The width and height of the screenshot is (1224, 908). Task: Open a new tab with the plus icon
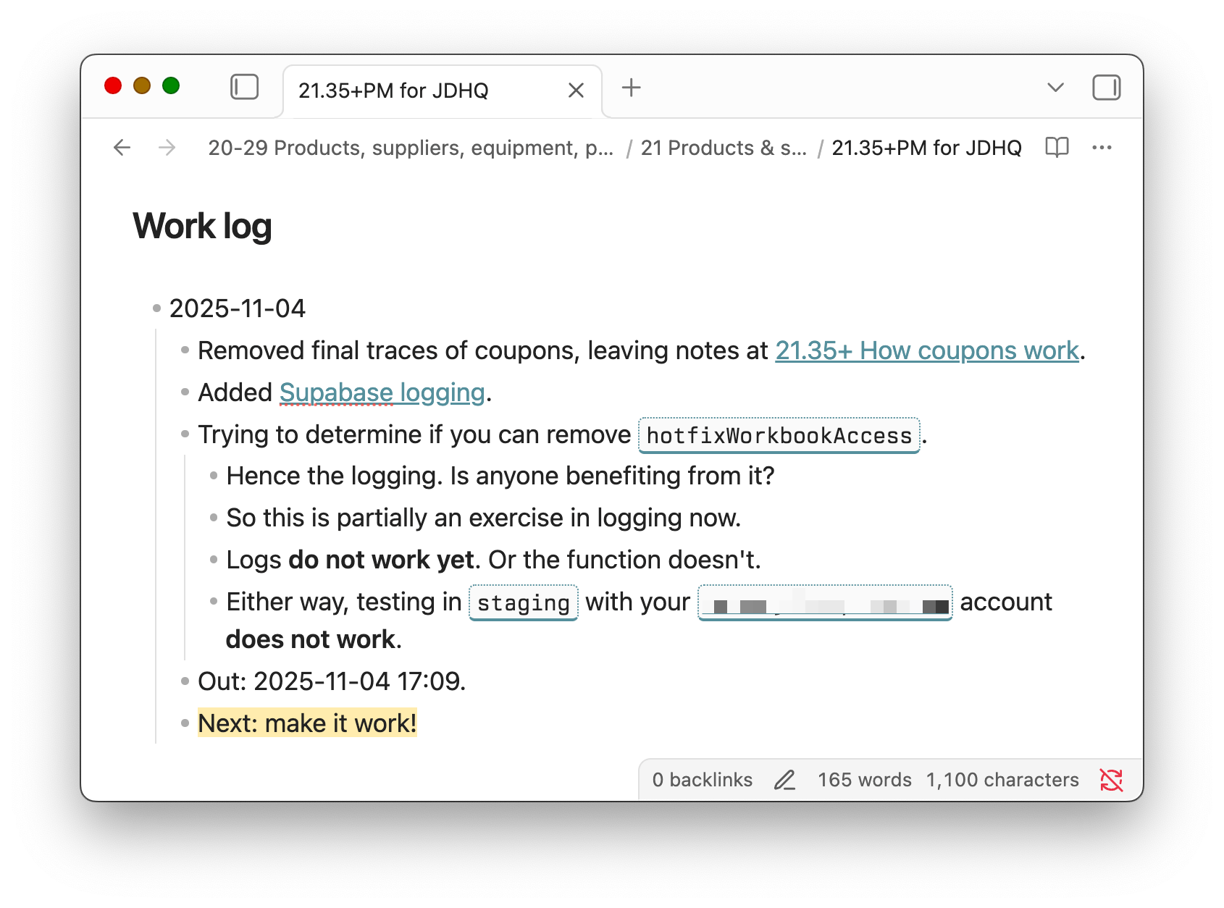click(630, 88)
